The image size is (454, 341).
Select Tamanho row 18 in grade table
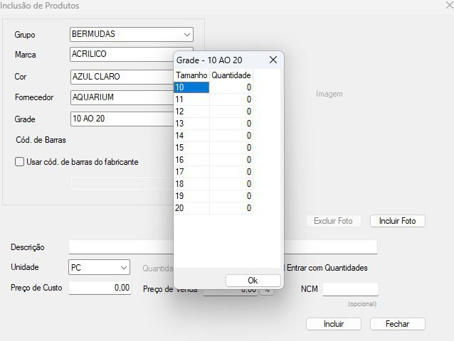tap(191, 184)
